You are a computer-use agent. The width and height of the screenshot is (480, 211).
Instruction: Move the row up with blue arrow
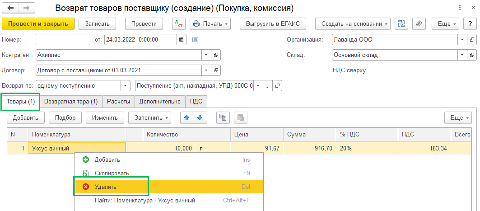coord(187,117)
